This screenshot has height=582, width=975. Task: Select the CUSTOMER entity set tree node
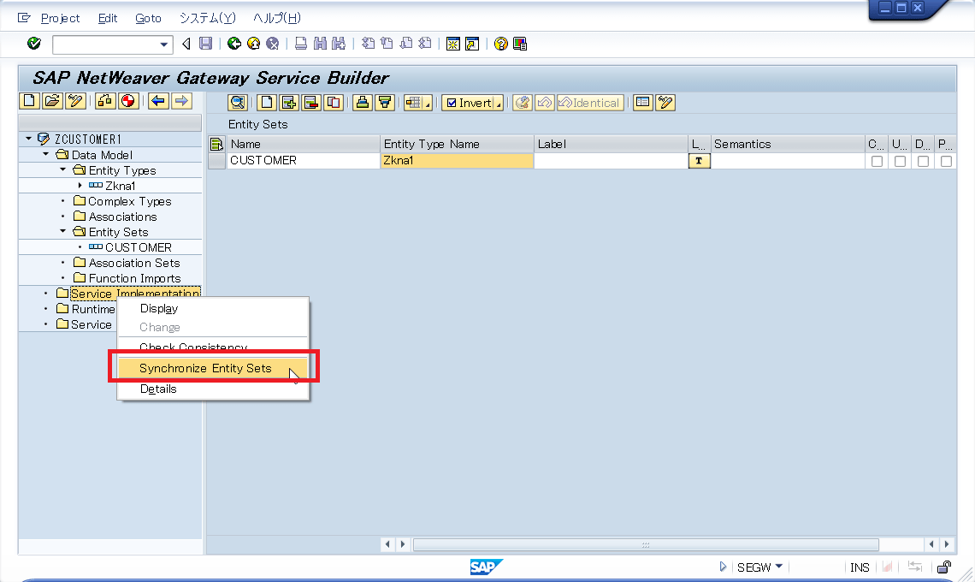coord(138,247)
